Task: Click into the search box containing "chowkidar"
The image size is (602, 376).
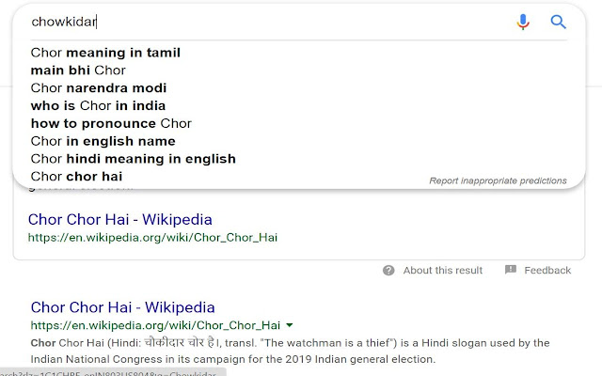Action: [x=263, y=22]
